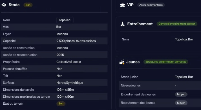The height and width of the screenshot is (110, 201).
Task: Select the Capacité row value
Action: click(76, 41)
